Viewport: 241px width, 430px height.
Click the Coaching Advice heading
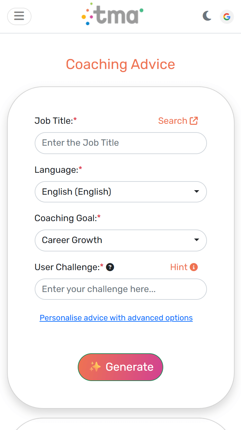click(121, 64)
